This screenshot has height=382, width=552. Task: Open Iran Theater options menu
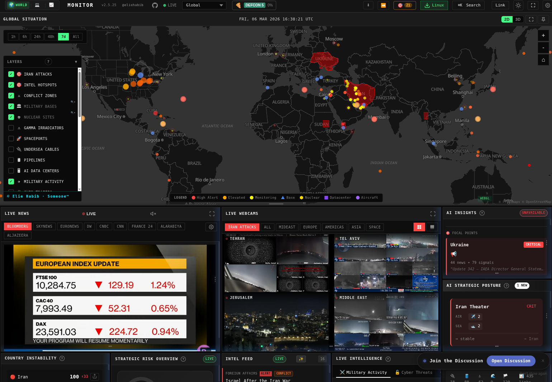[x=547, y=316]
